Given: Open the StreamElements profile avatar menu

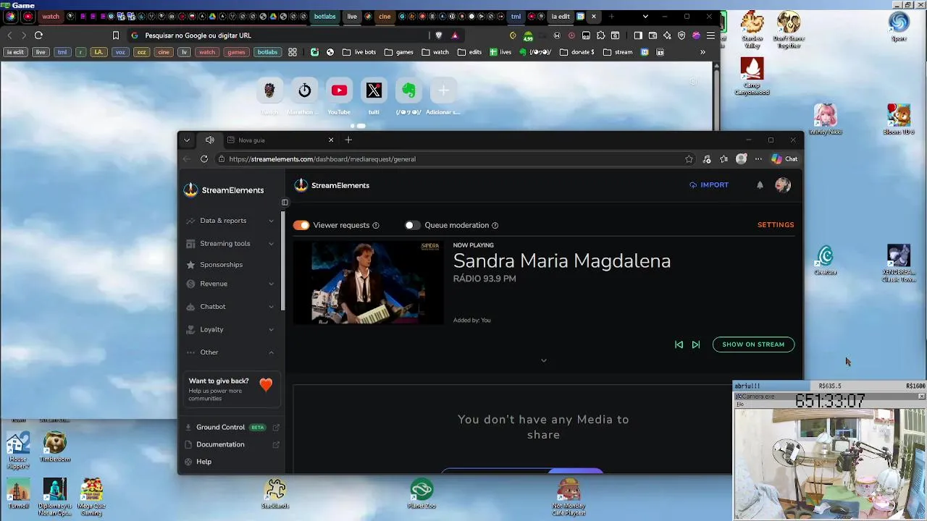Looking at the screenshot, I should (783, 185).
